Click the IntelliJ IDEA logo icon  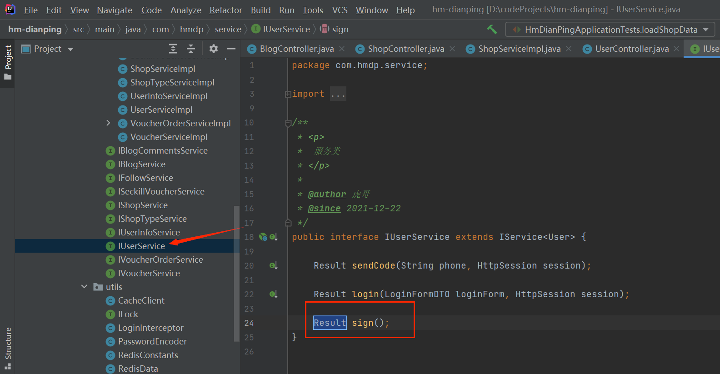pyautogui.click(x=10, y=9)
